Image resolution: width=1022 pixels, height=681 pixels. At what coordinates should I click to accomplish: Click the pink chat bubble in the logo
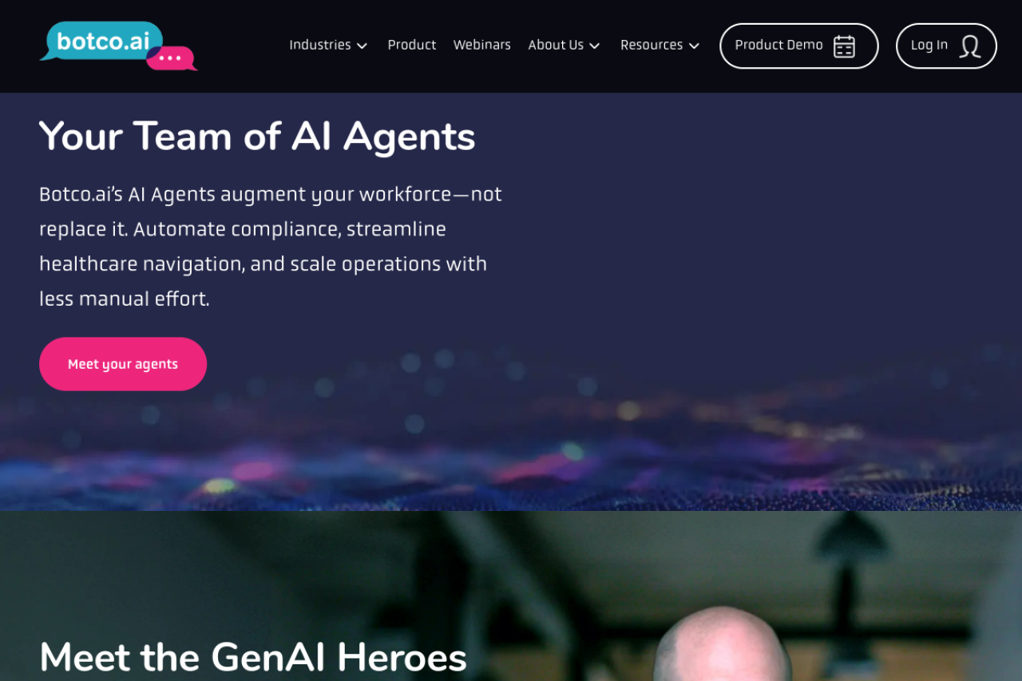pyautogui.click(x=172, y=59)
